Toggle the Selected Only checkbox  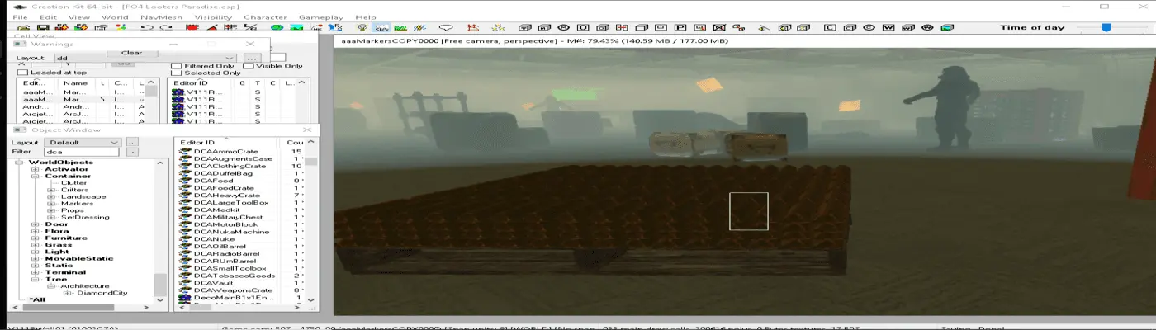click(x=175, y=73)
